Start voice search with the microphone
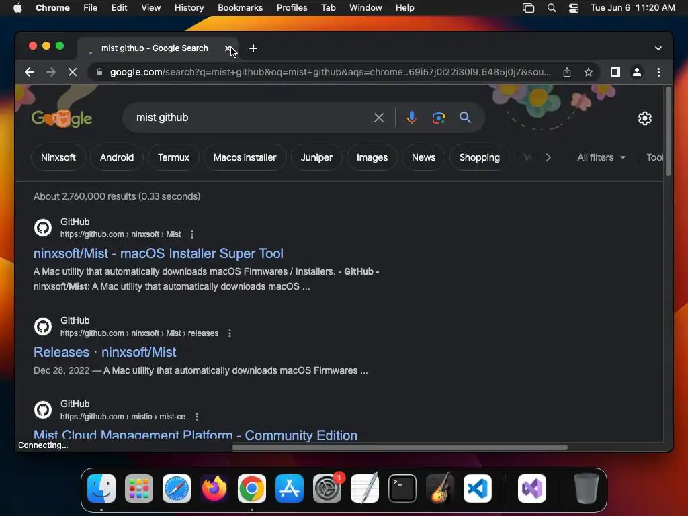Screen dimensions: 688x516 411,118
